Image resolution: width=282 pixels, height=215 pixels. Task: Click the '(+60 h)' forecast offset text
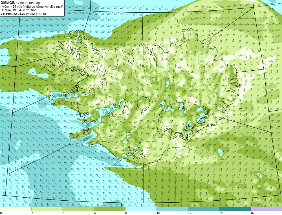coord(41,14)
